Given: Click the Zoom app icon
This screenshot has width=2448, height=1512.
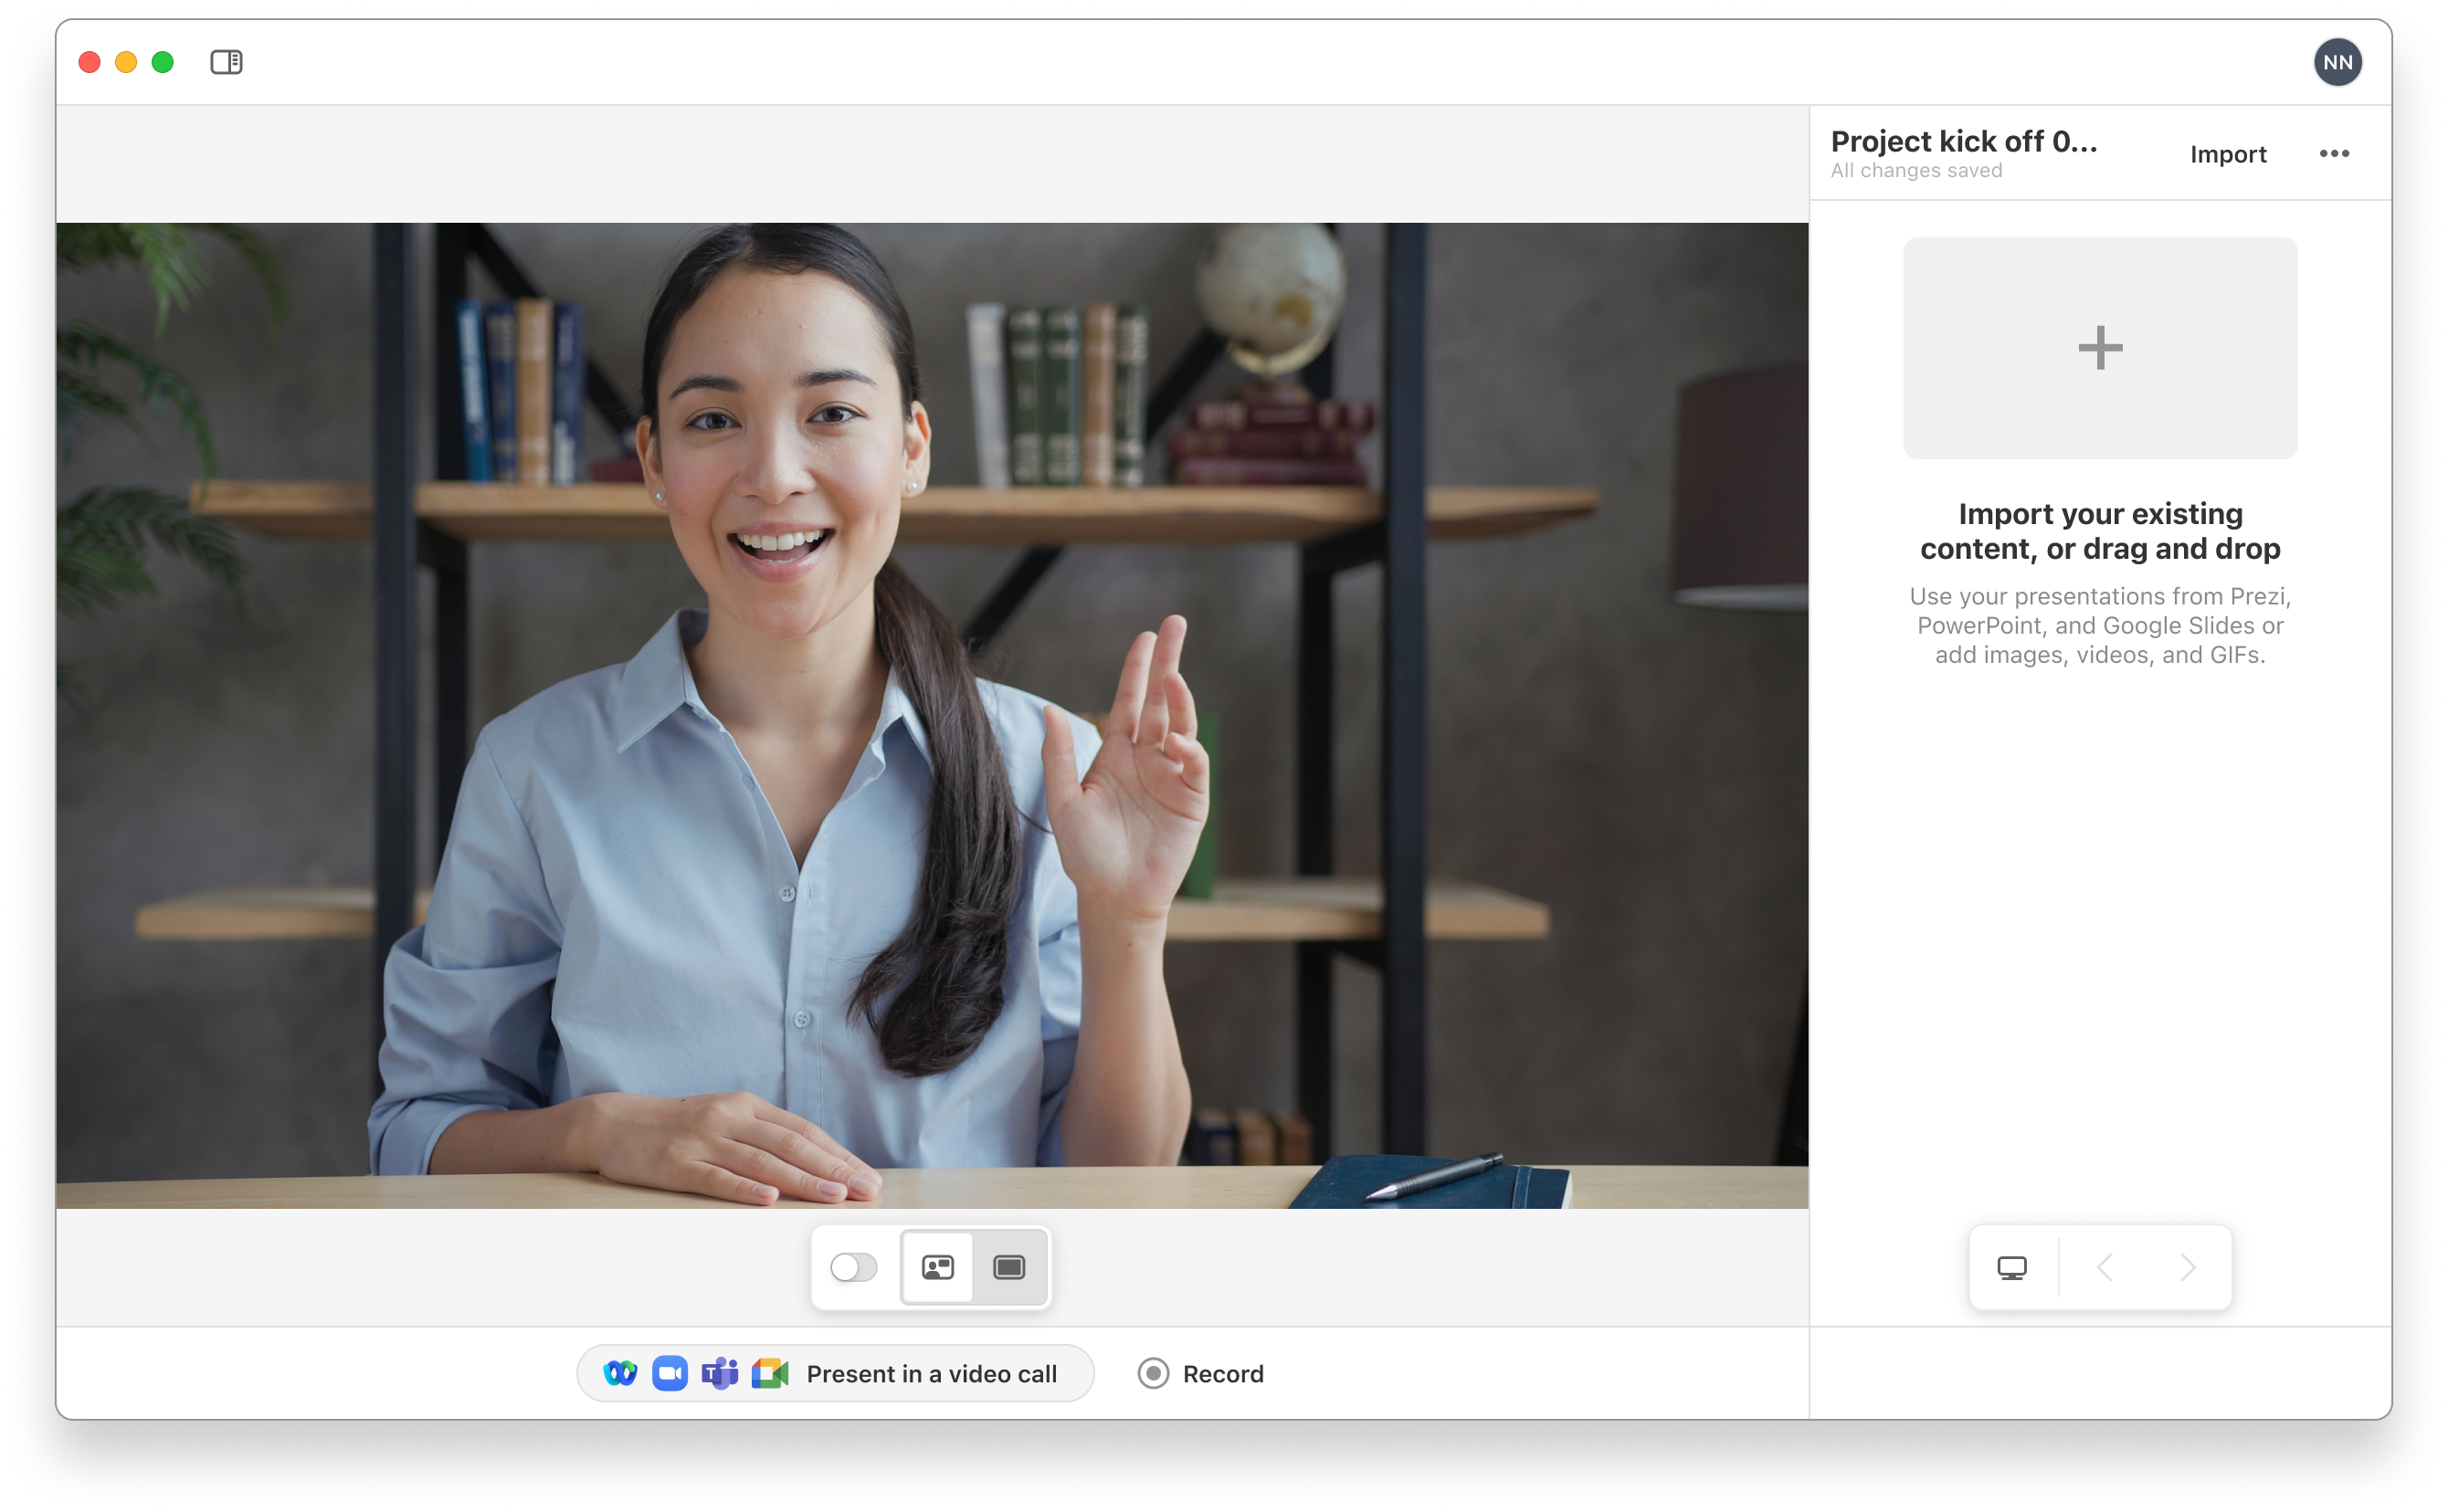Looking at the screenshot, I should click(x=670, y=1373).
